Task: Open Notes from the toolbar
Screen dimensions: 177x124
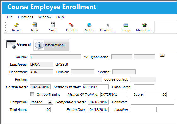Action: (x=89, y=25)
